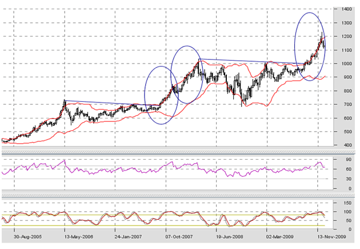Image resolution: width=360 pixels, height=249 pixels.
Task: Select the 60 level on RSI axis
Action: point(349,169)
